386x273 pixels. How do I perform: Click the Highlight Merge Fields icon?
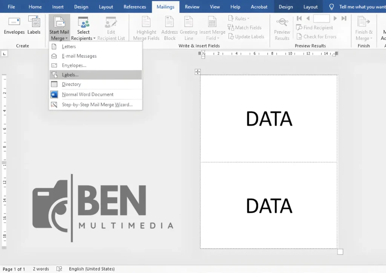(x=146, y=23)
